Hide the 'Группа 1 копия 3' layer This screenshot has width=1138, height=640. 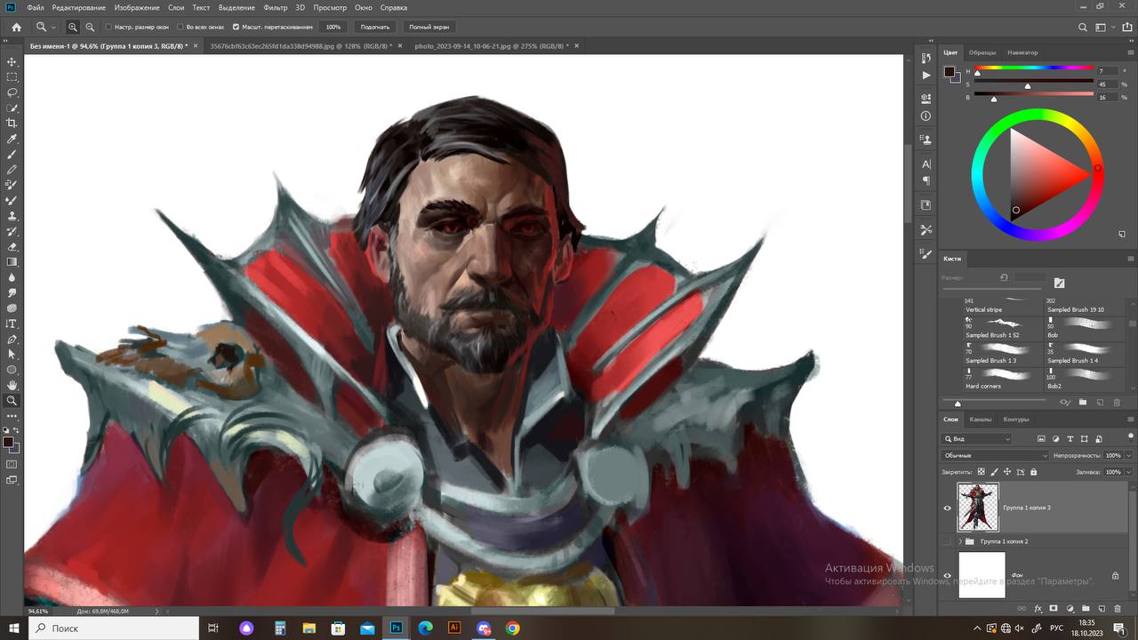pos(947,508)
